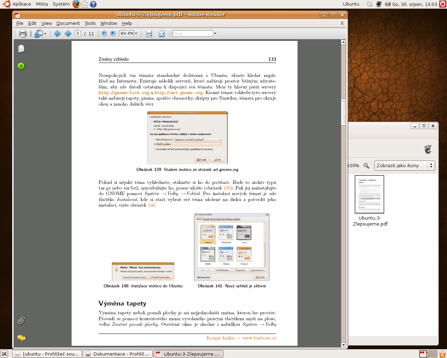The image size is (447, 358).
Task: Click the Fit Page toolbar icon
Action: (161, 34)
